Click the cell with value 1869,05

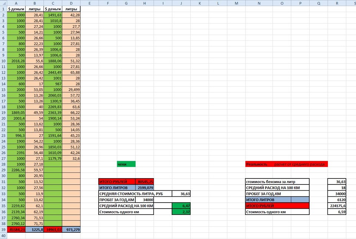pos(16,112)
